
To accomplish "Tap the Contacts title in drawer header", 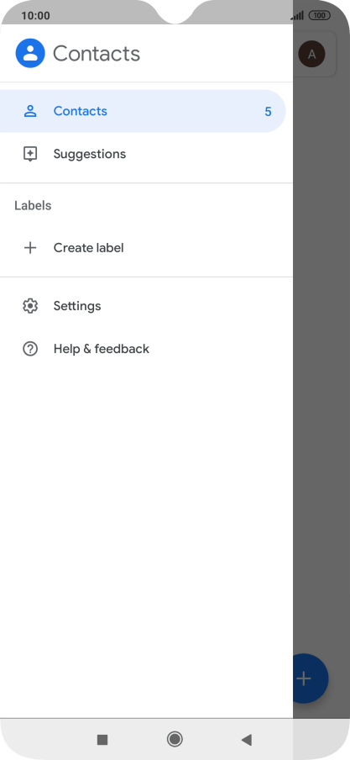I will point(97,53).
